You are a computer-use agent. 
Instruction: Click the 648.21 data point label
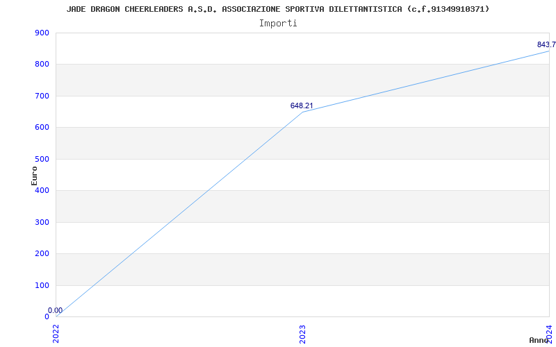point(302,105)
